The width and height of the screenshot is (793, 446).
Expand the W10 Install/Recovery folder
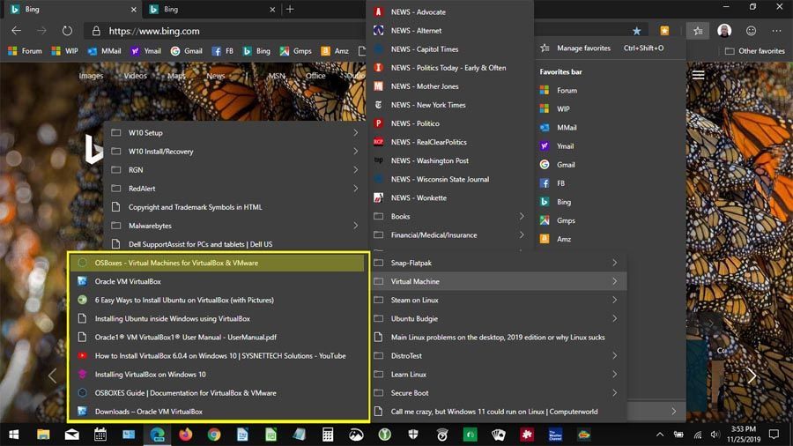pyautogui.click(x=234, y=152)
